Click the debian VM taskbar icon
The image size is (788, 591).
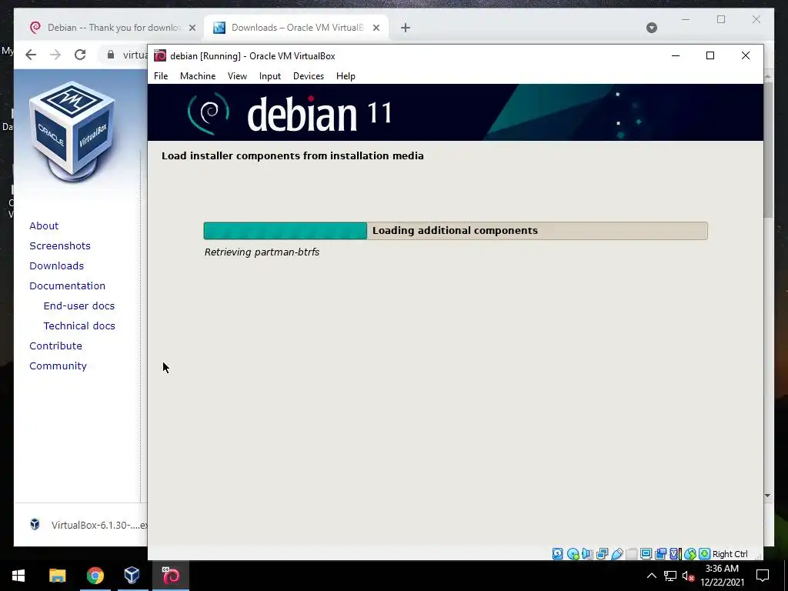(171, 576)
